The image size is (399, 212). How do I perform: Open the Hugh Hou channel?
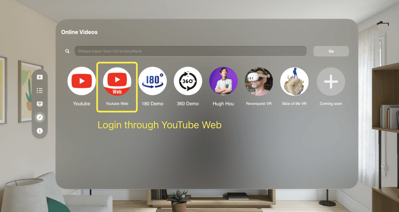(x=223, y=81)
